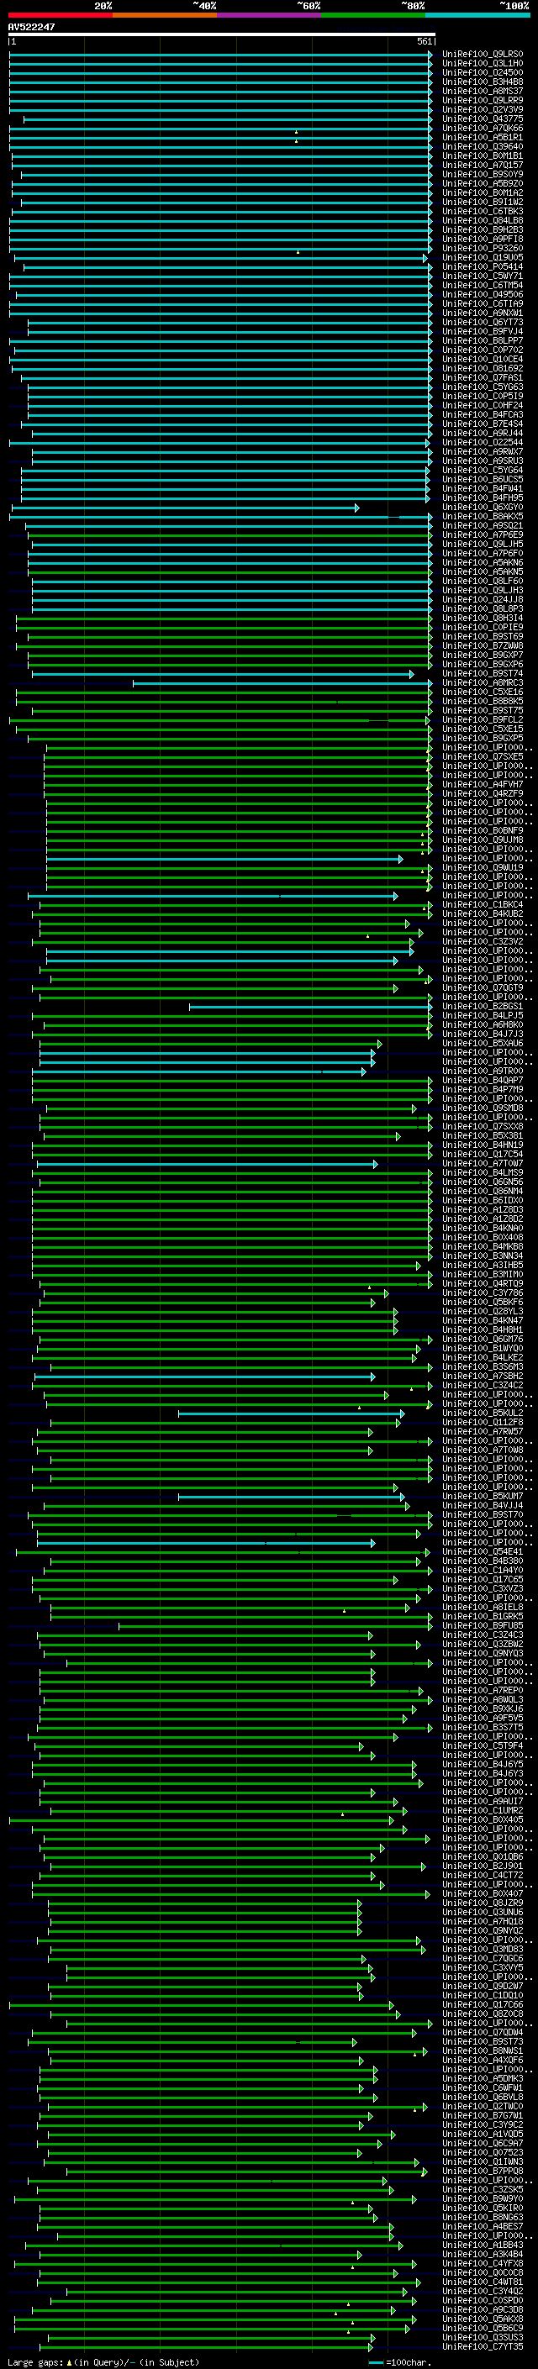Click the white query sequence bar

pos(222,35)
